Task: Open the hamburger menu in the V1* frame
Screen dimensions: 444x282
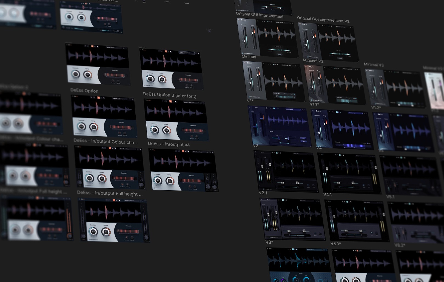Action: pyautogui.click(x=267, y=108)
